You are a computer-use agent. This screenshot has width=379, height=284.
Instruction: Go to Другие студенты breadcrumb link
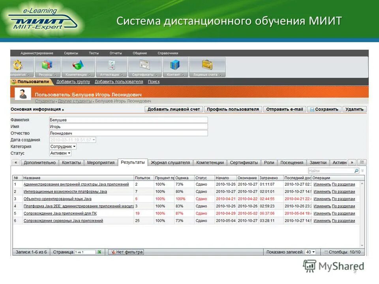[x=75, y=101]
